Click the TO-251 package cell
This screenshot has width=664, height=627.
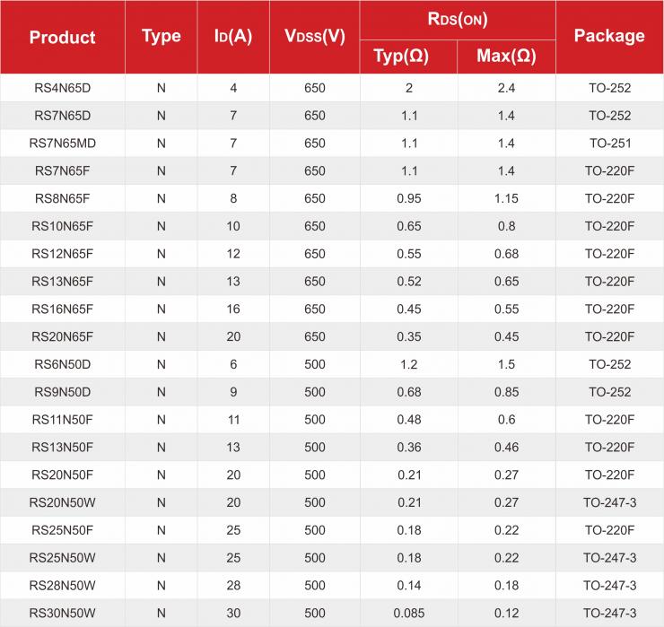(609, 144)
